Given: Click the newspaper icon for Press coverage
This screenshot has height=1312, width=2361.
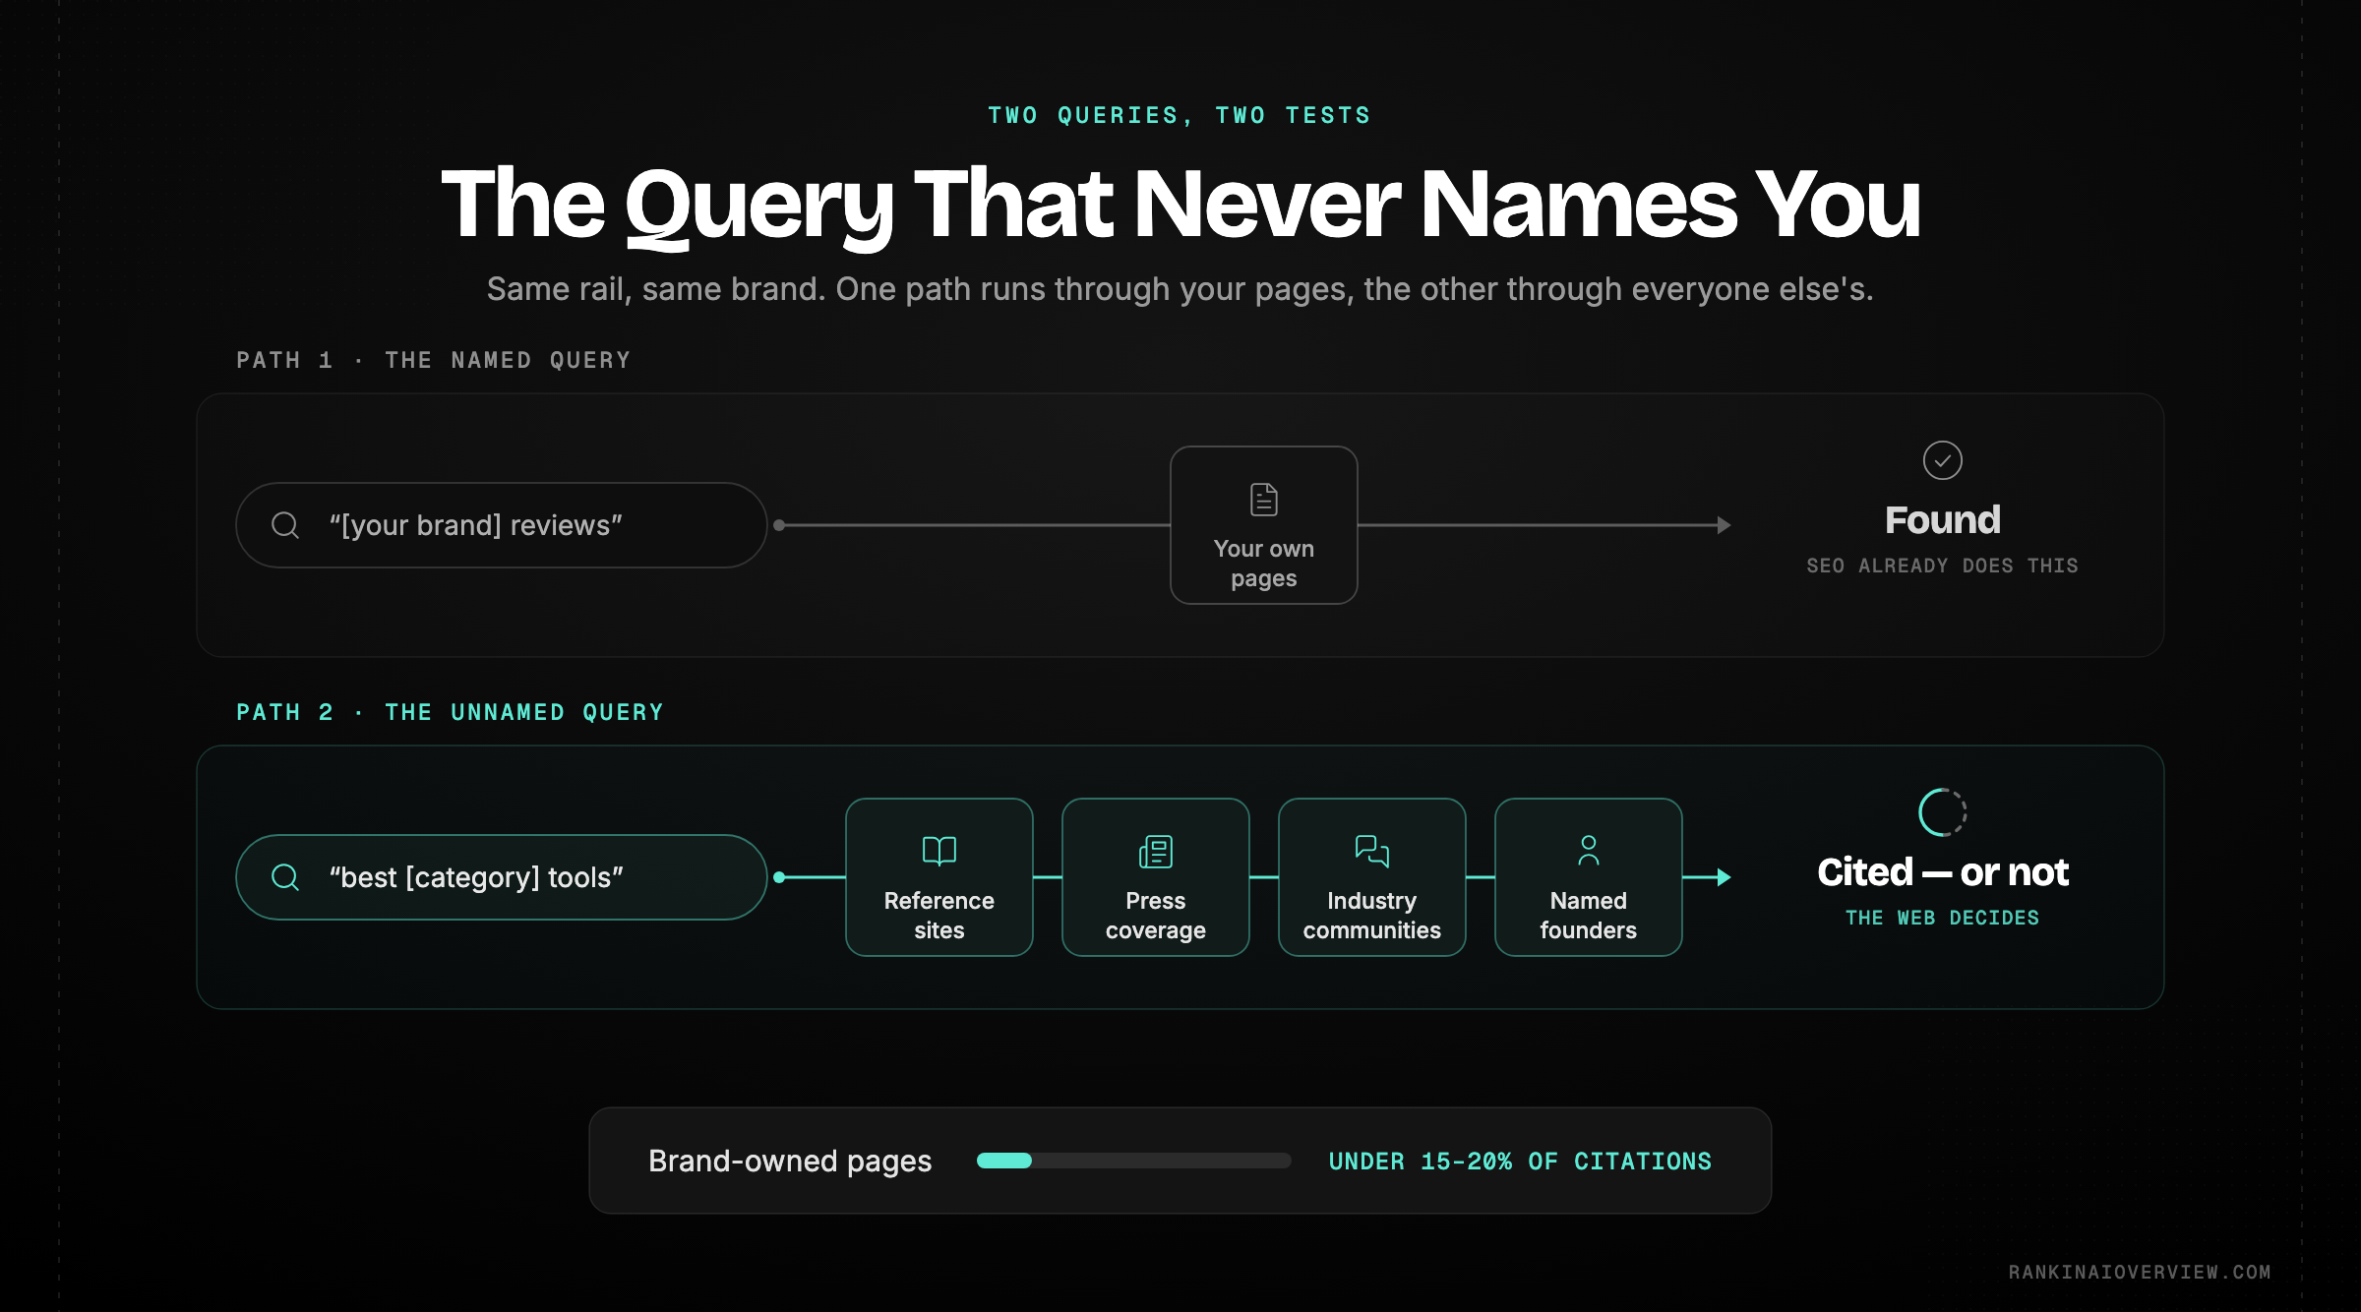Looking at the screenshot, I should pos(1156,851).
